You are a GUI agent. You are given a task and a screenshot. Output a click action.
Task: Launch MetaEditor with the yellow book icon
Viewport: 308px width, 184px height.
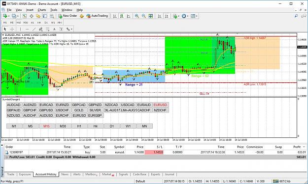pos(82,16)
